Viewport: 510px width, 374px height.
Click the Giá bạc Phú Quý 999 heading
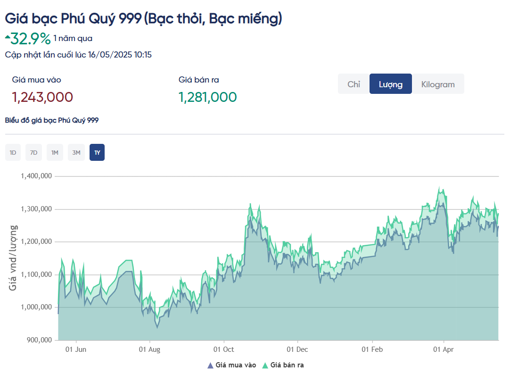[x=143, y=18]
